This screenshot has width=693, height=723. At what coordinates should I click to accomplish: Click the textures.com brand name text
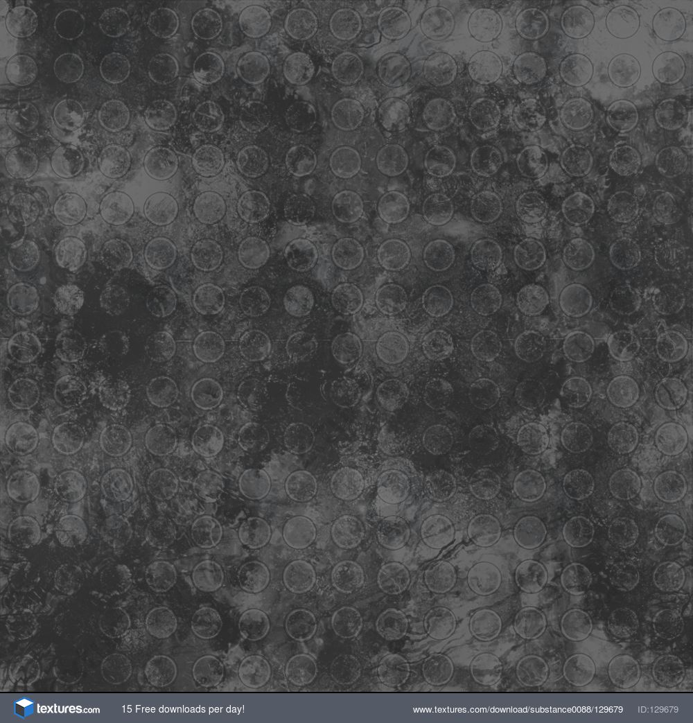(68, 708)
